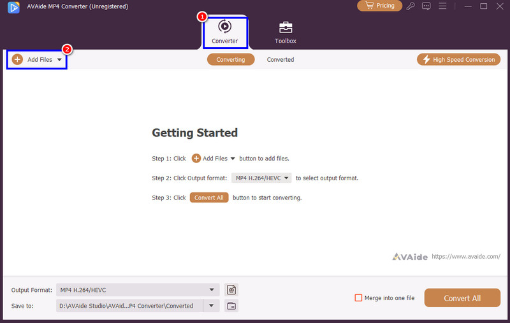Select the Converted tab
The image size is (510, 323).
[280, 59]
